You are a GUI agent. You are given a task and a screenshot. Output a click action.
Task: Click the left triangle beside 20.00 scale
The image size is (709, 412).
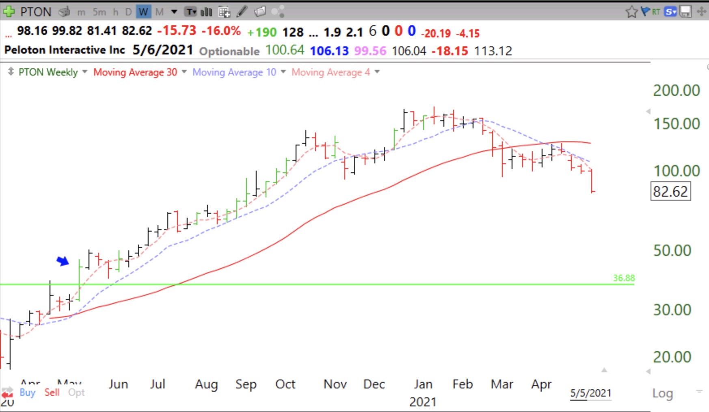[x=648, y=371]
